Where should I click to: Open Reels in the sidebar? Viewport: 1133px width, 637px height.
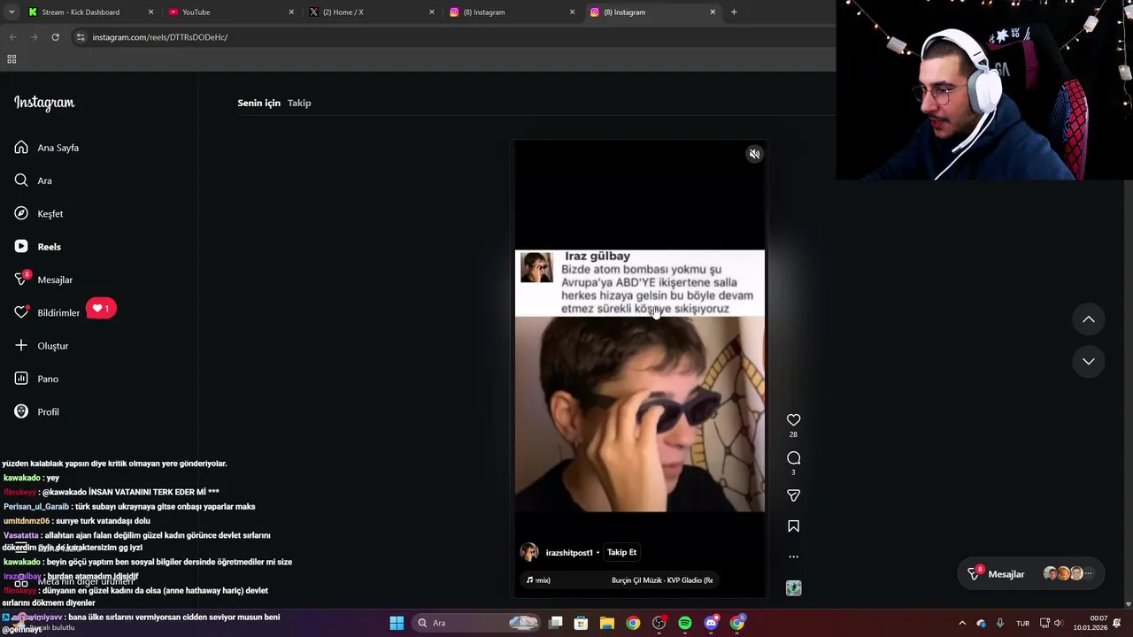coord(38,247)
